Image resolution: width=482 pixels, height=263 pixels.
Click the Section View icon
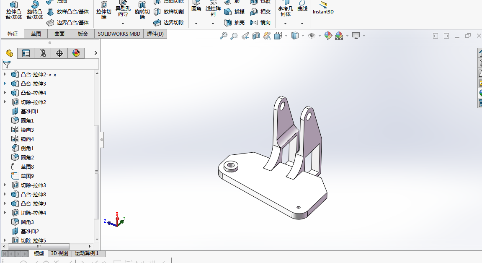tap(256, 36)
